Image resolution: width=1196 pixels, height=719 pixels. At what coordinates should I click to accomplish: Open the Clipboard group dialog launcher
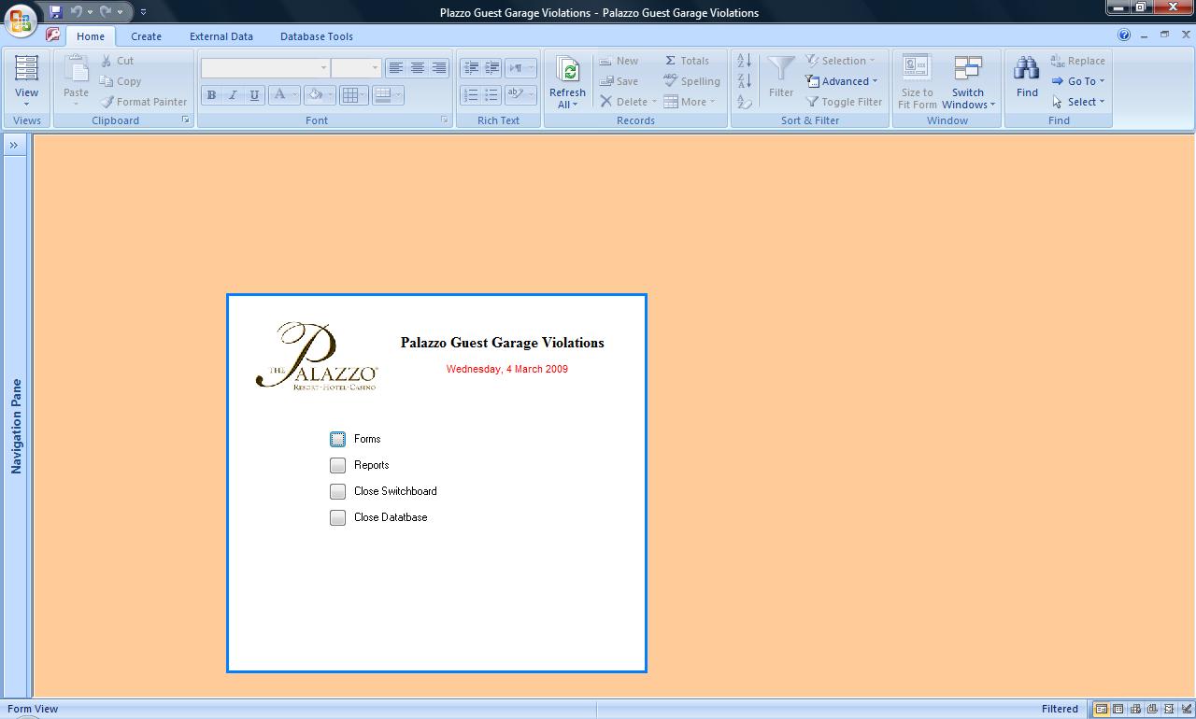tap(185, 120)
